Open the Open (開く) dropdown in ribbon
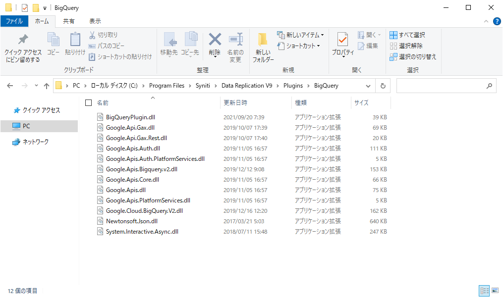The height and width of the screenshot is (297, 503). (369, 35)
